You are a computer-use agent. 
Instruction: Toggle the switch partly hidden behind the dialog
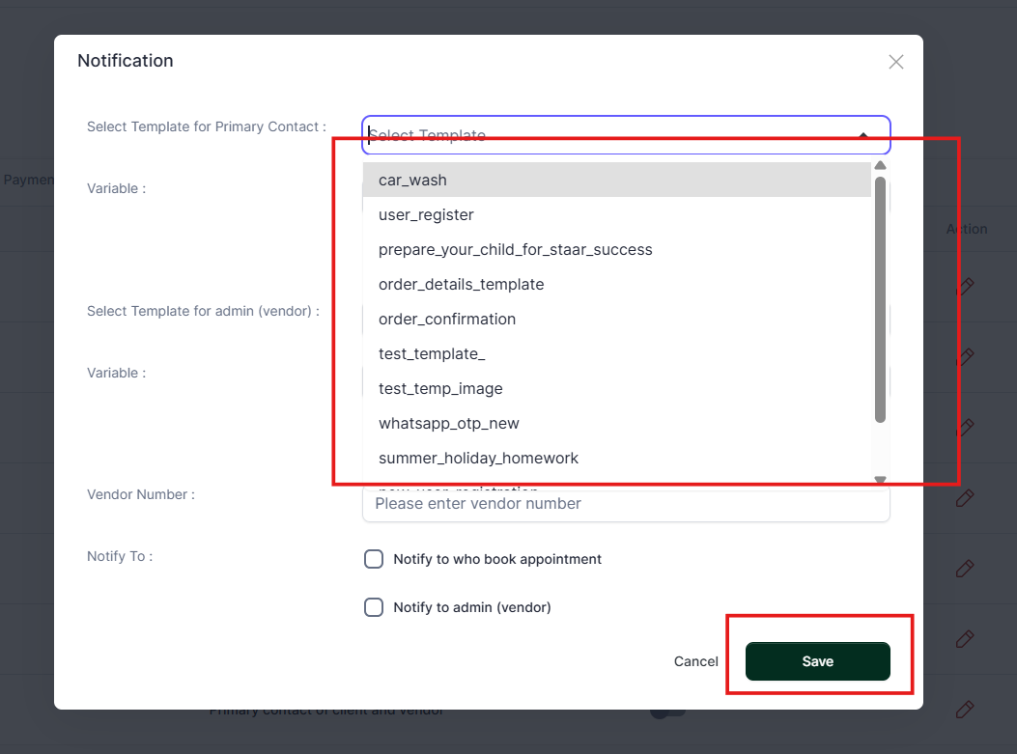[667, 712]
